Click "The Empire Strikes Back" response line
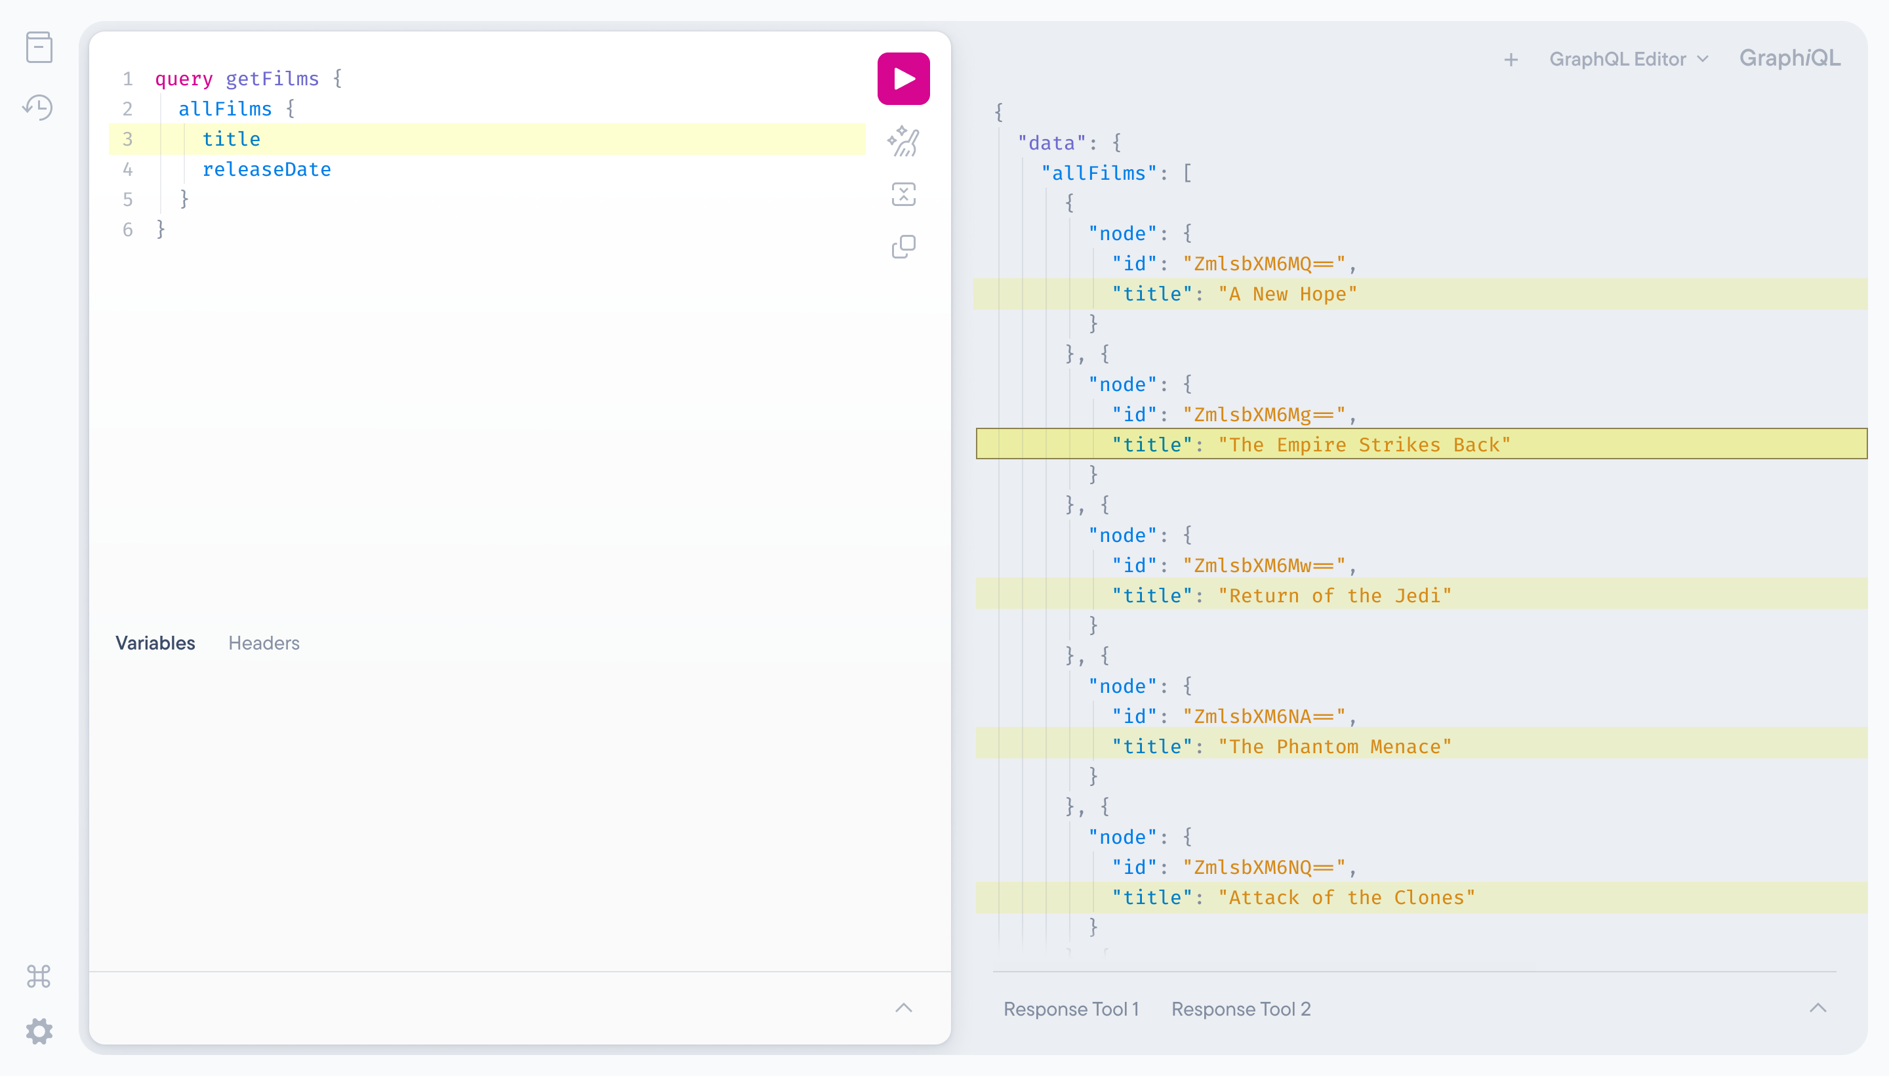Screen dimensions: 1889x1076 pos(1421,444)
